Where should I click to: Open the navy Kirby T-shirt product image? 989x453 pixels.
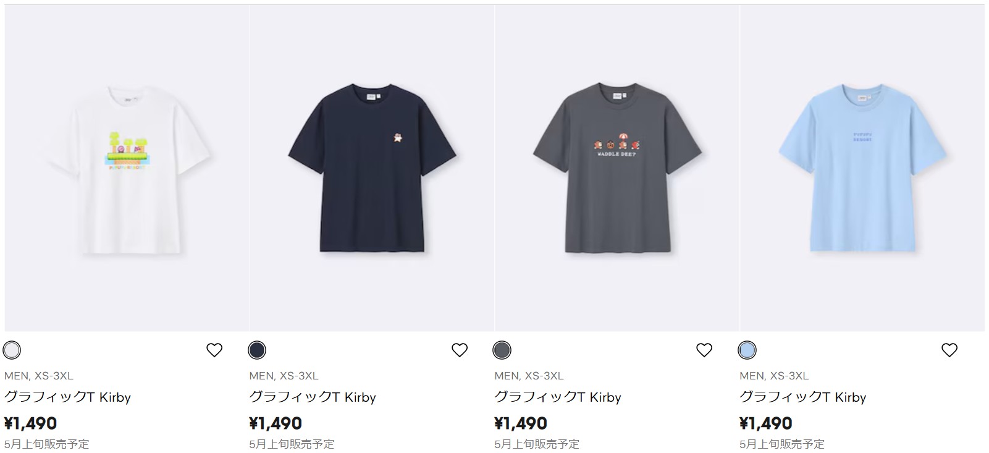click(372, 168)
